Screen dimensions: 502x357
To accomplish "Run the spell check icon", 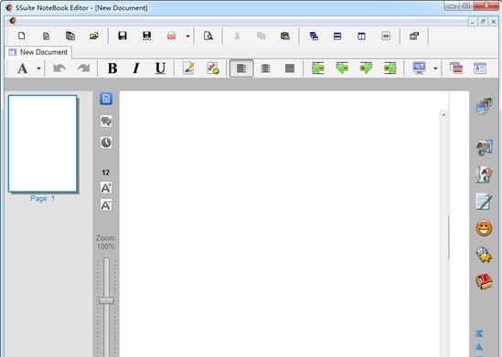I will tap(213, 68).
